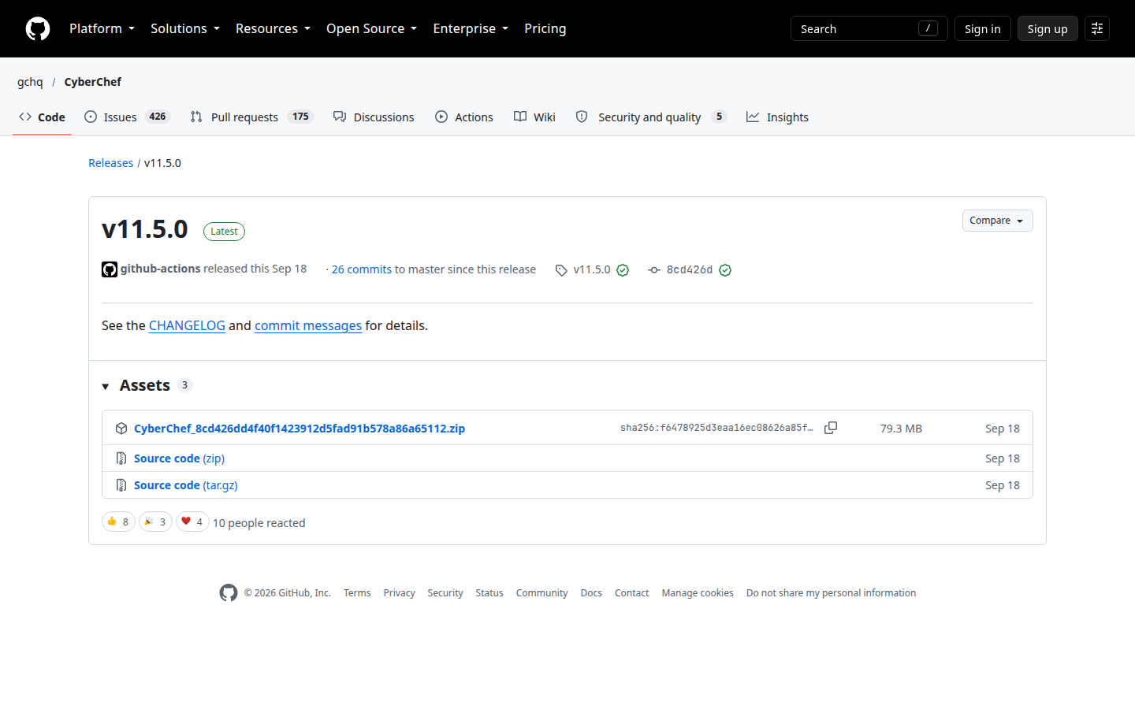The image size is (1135, 709).
Task: Click the github-actions avatar icon
Action: point(110,269)
